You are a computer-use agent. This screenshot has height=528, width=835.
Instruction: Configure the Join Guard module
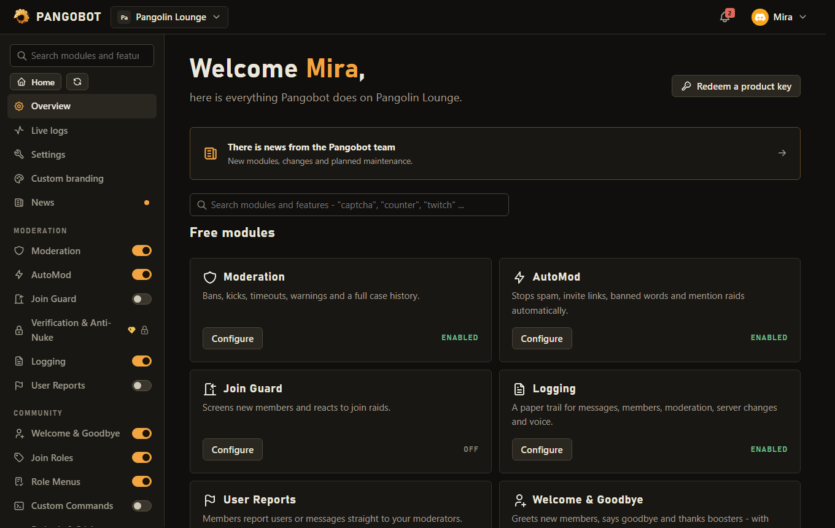pyautogui.click(x=233, y=450)
